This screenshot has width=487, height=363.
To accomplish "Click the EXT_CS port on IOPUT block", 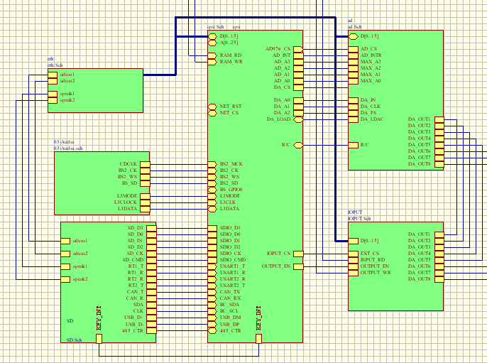I will [353, 254].
